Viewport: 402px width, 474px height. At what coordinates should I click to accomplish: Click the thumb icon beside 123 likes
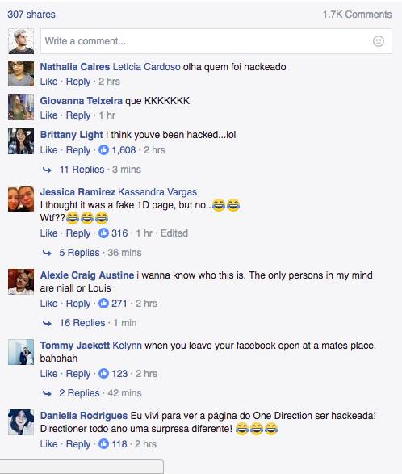103,374
